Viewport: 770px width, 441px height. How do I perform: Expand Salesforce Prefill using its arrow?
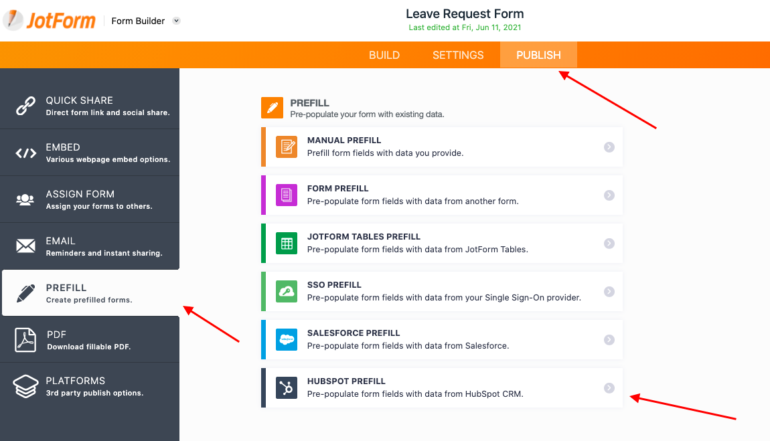click(609, 340)
